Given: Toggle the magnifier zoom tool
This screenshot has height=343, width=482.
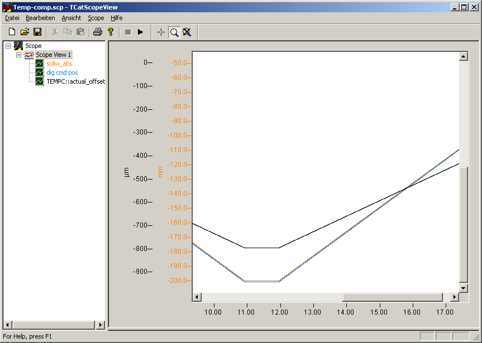Looking at the screenshot, I should 174,32.
